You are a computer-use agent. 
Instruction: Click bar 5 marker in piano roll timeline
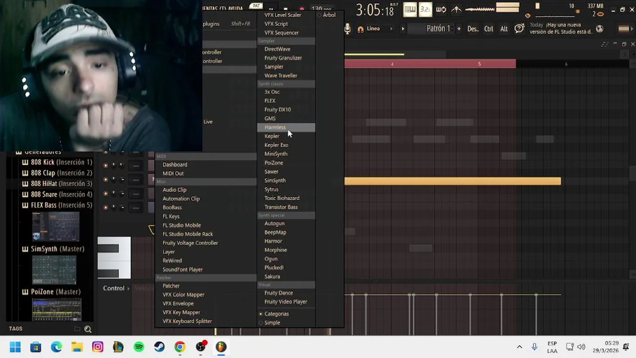tap(479, 64)
